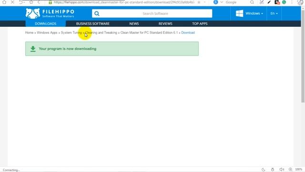The height and width of the screenshot is (172, 305).
Task: Open Clean Master for PC Standard Edition breadcrumb
Action: click(x=149, y=32)
